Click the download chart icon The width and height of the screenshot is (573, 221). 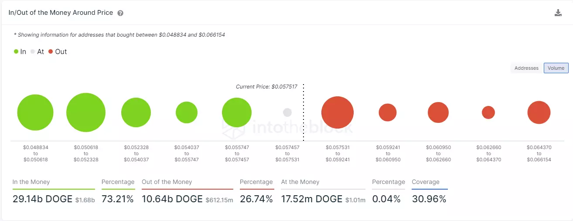[x=558, y=13]
